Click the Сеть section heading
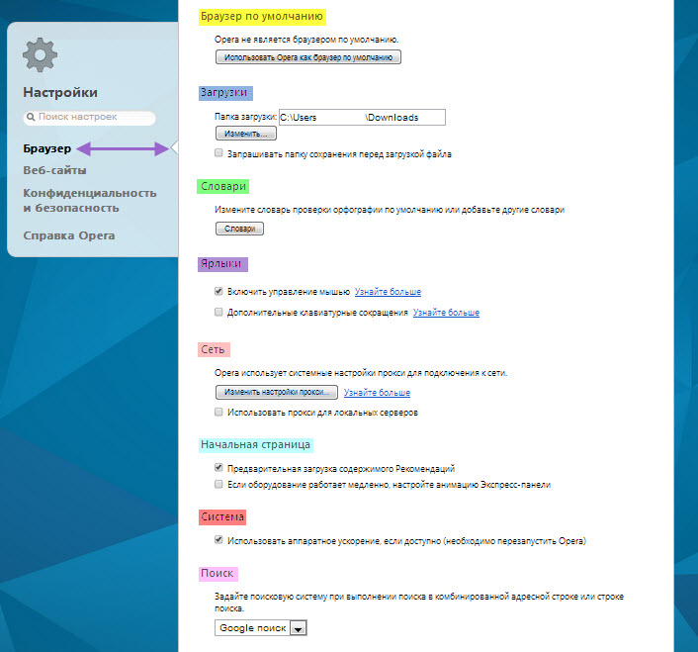This screenshot has height=652, width=698. click(214, 349)
